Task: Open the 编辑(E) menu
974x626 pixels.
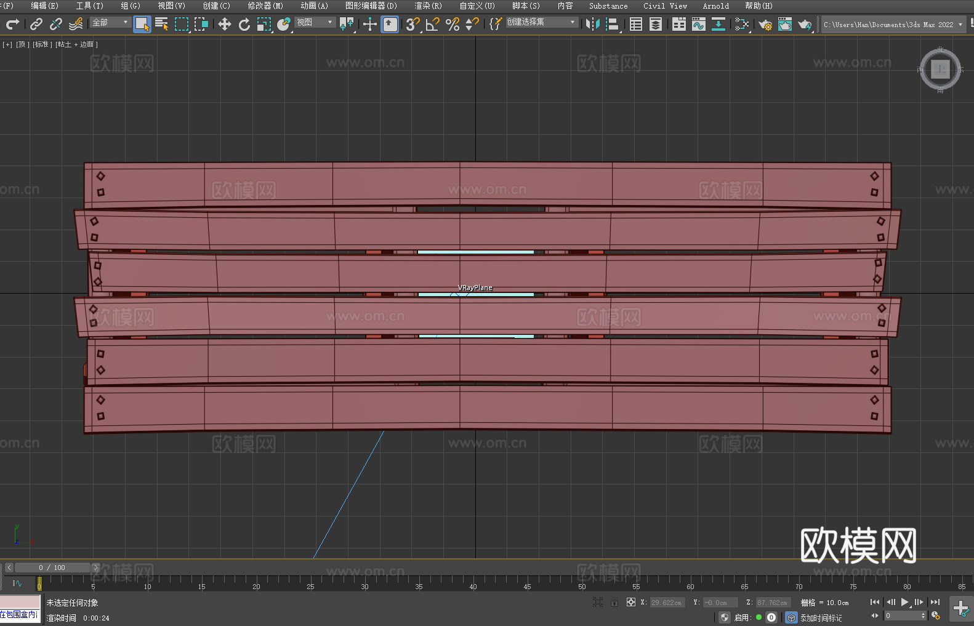Action: 45,6
